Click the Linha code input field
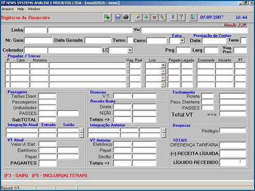The width and height of the screenshot is (255, 191). click(x=35, y=30)
